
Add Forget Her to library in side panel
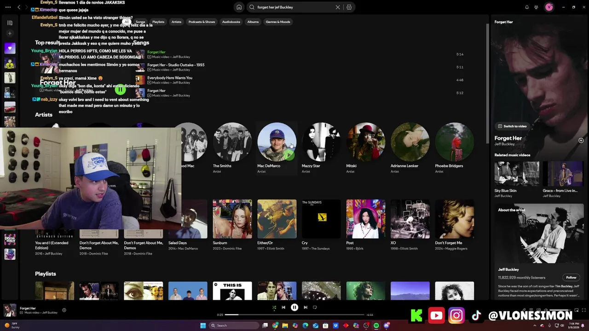[x=581, y=141]
